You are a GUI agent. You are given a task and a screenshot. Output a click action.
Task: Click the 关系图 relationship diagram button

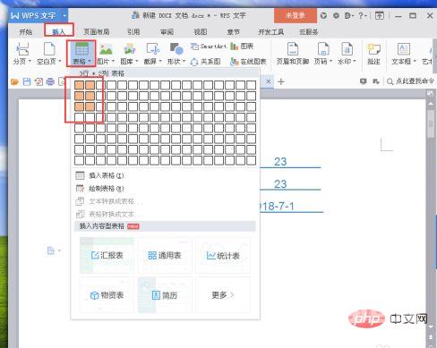click(x=205, y=62)
